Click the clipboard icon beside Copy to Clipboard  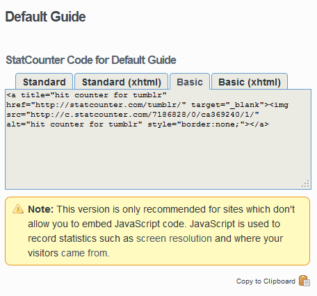coord(304,281)
